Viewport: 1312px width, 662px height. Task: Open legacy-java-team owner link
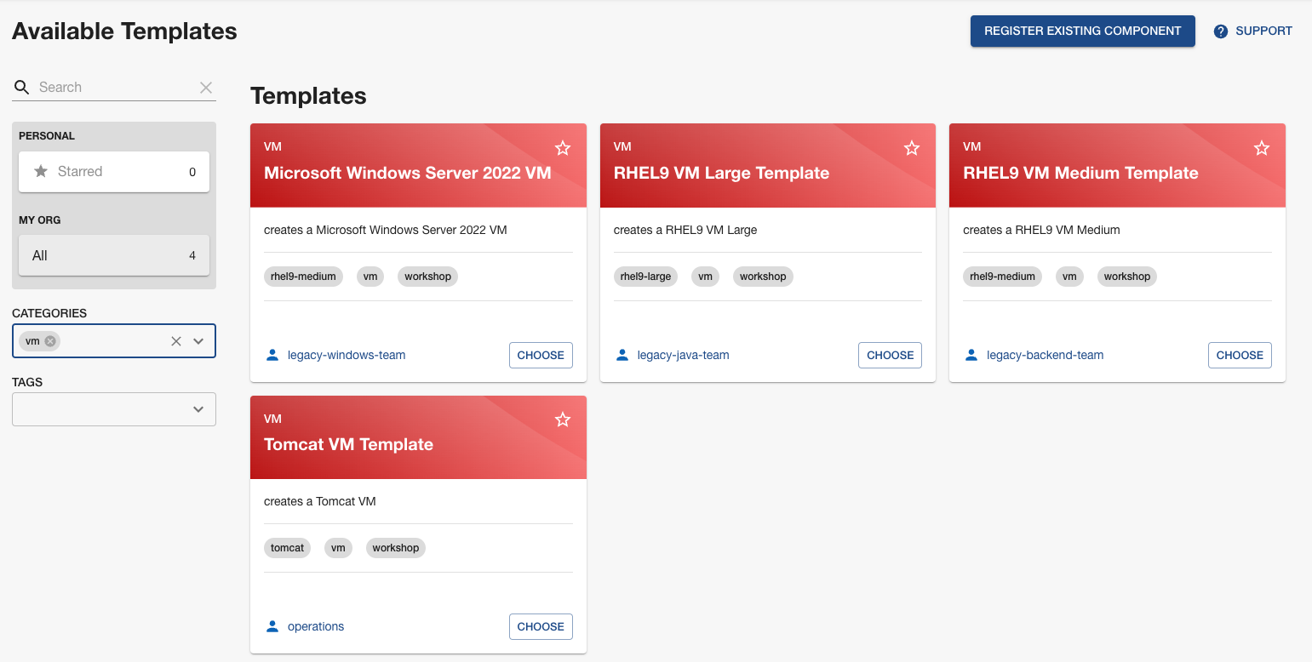[683, 355]
